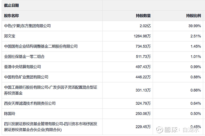This screenshot has width=205, height=136.
Task: Click the 股东名称 column header
Action: click(11, 16)
